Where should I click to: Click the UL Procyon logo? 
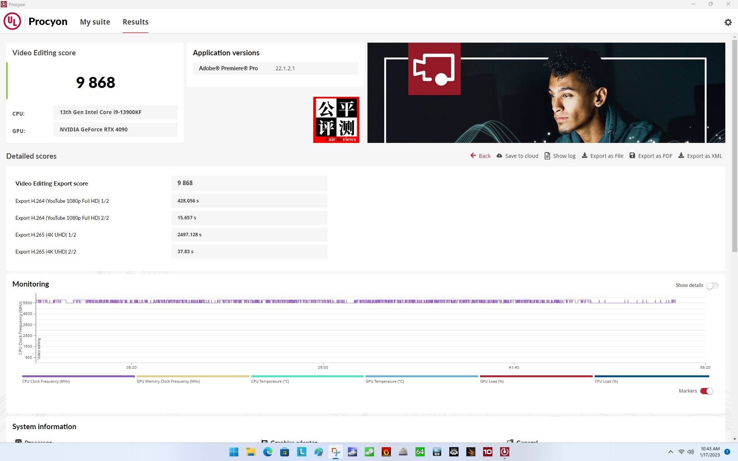tap(12, 22)
